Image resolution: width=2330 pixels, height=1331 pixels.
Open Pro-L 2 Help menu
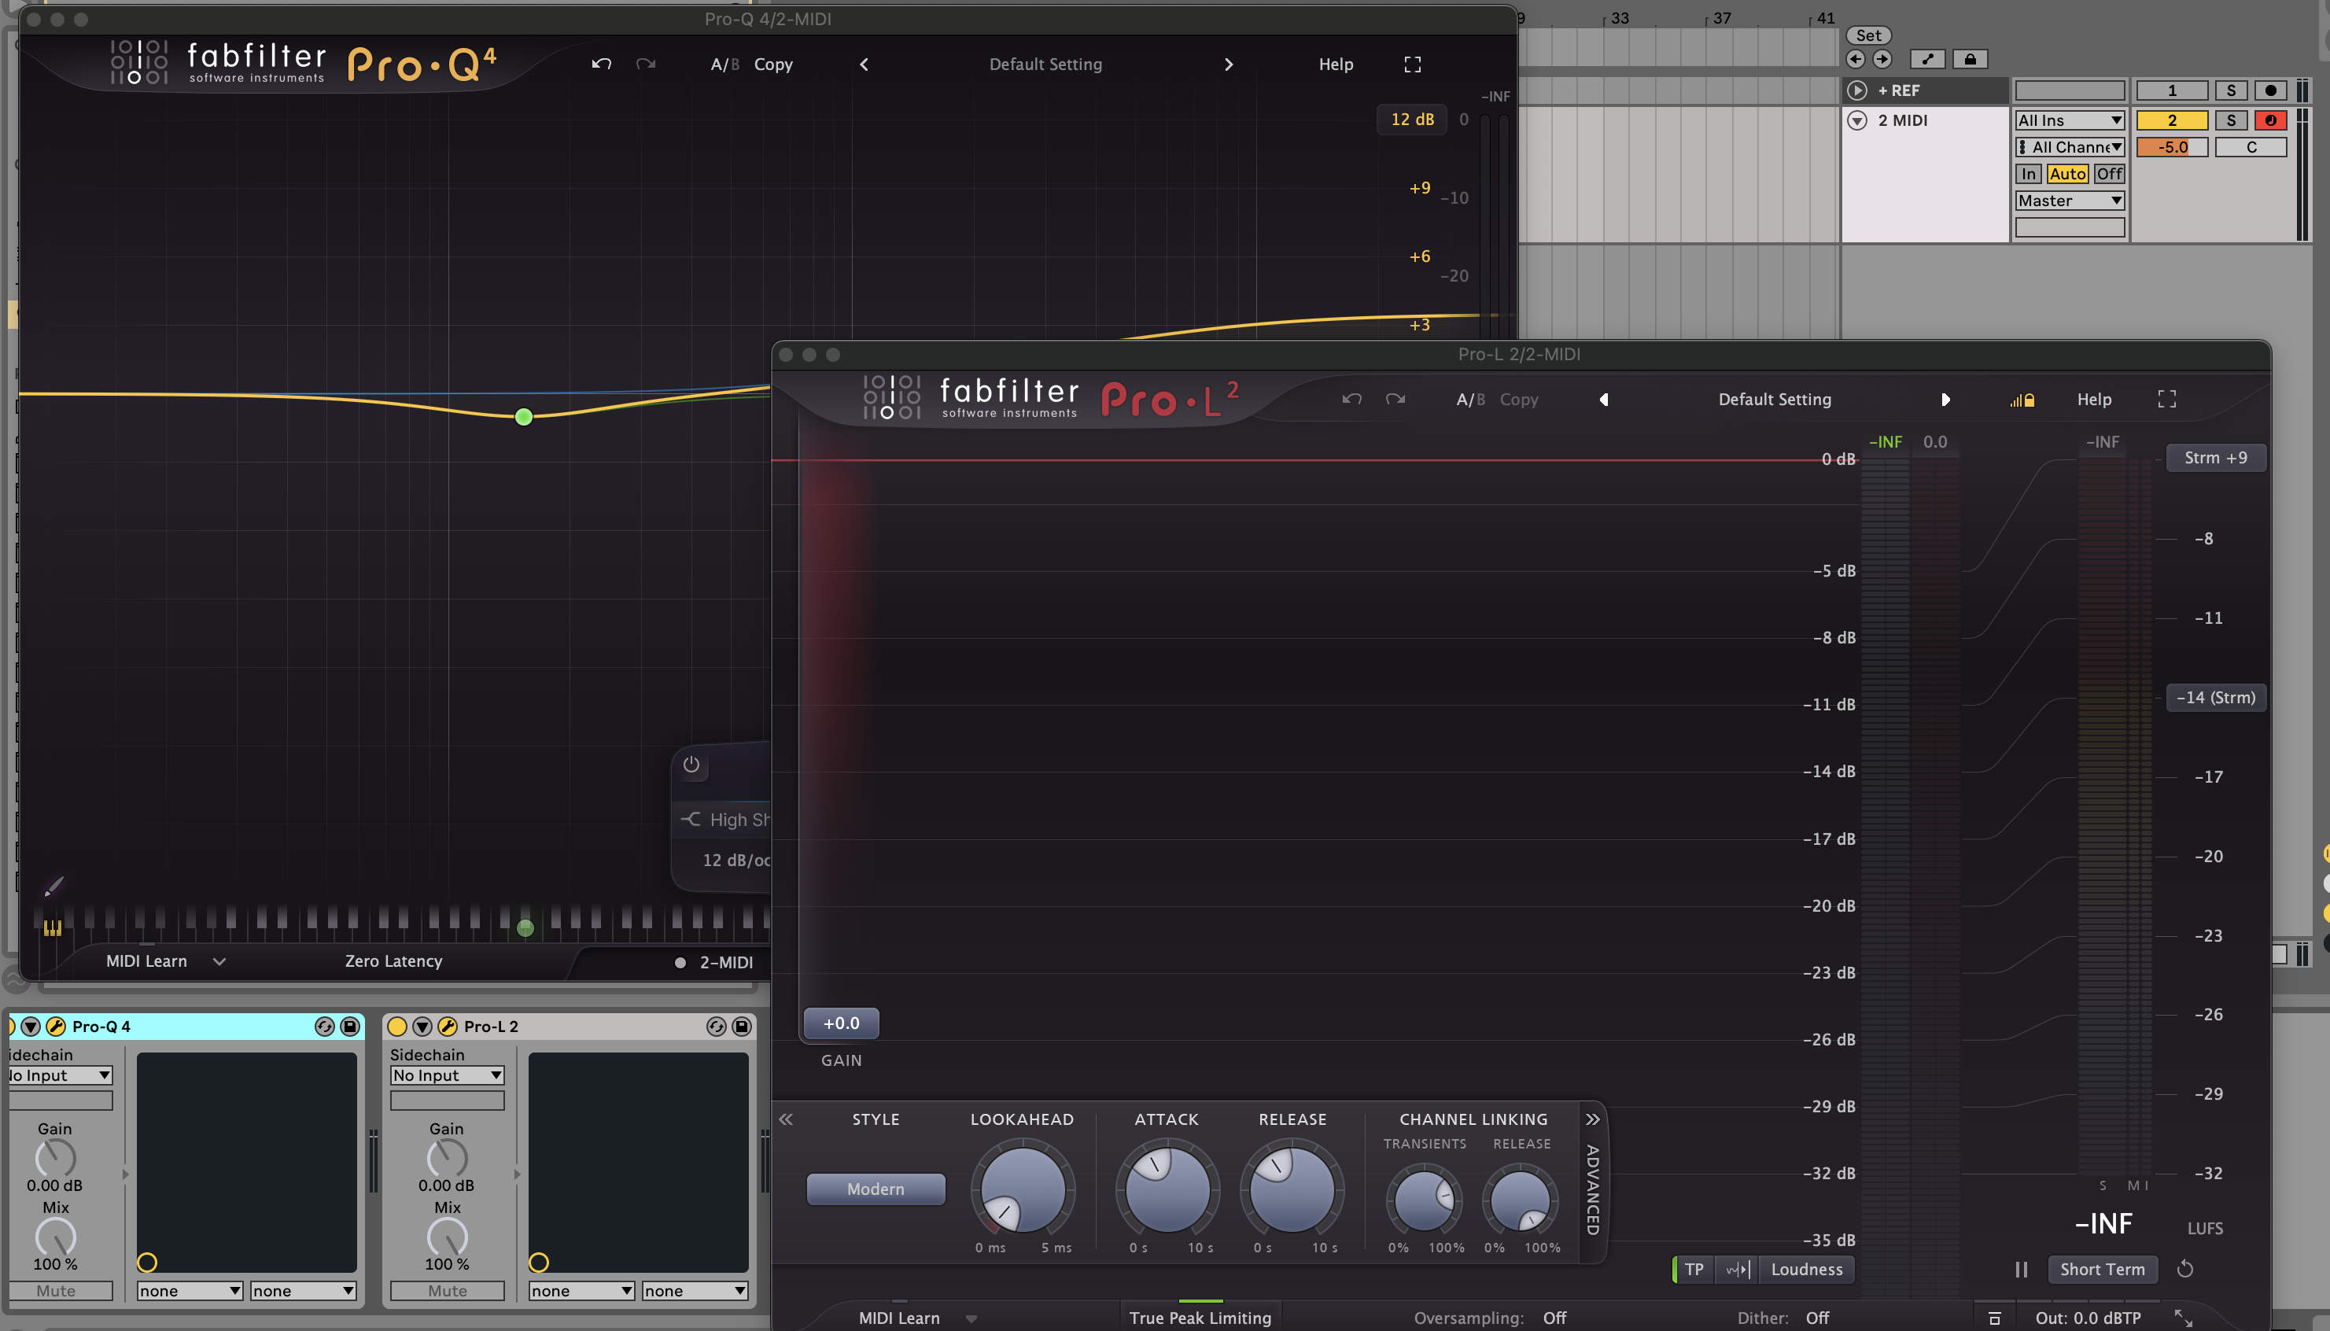tap(2093, 400)
